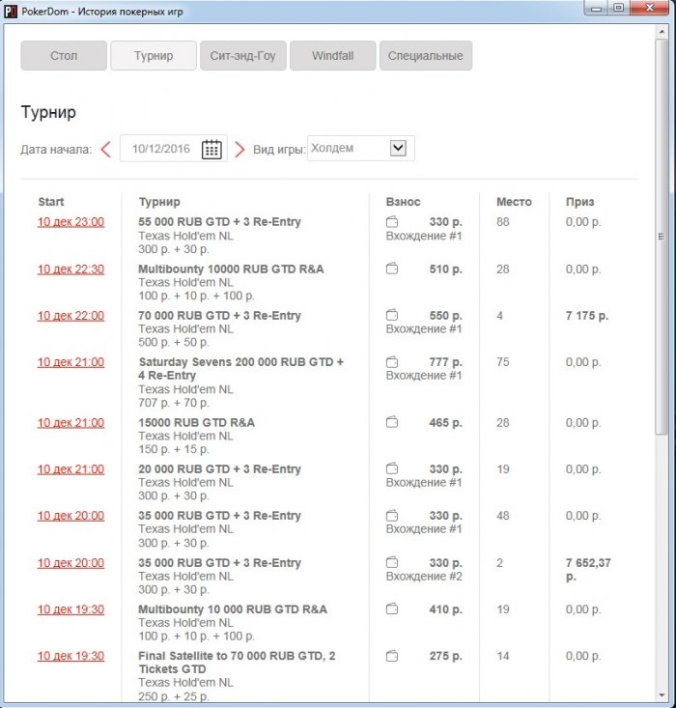
Task: Click the Турнир section heading
Action: click(48, 112)
